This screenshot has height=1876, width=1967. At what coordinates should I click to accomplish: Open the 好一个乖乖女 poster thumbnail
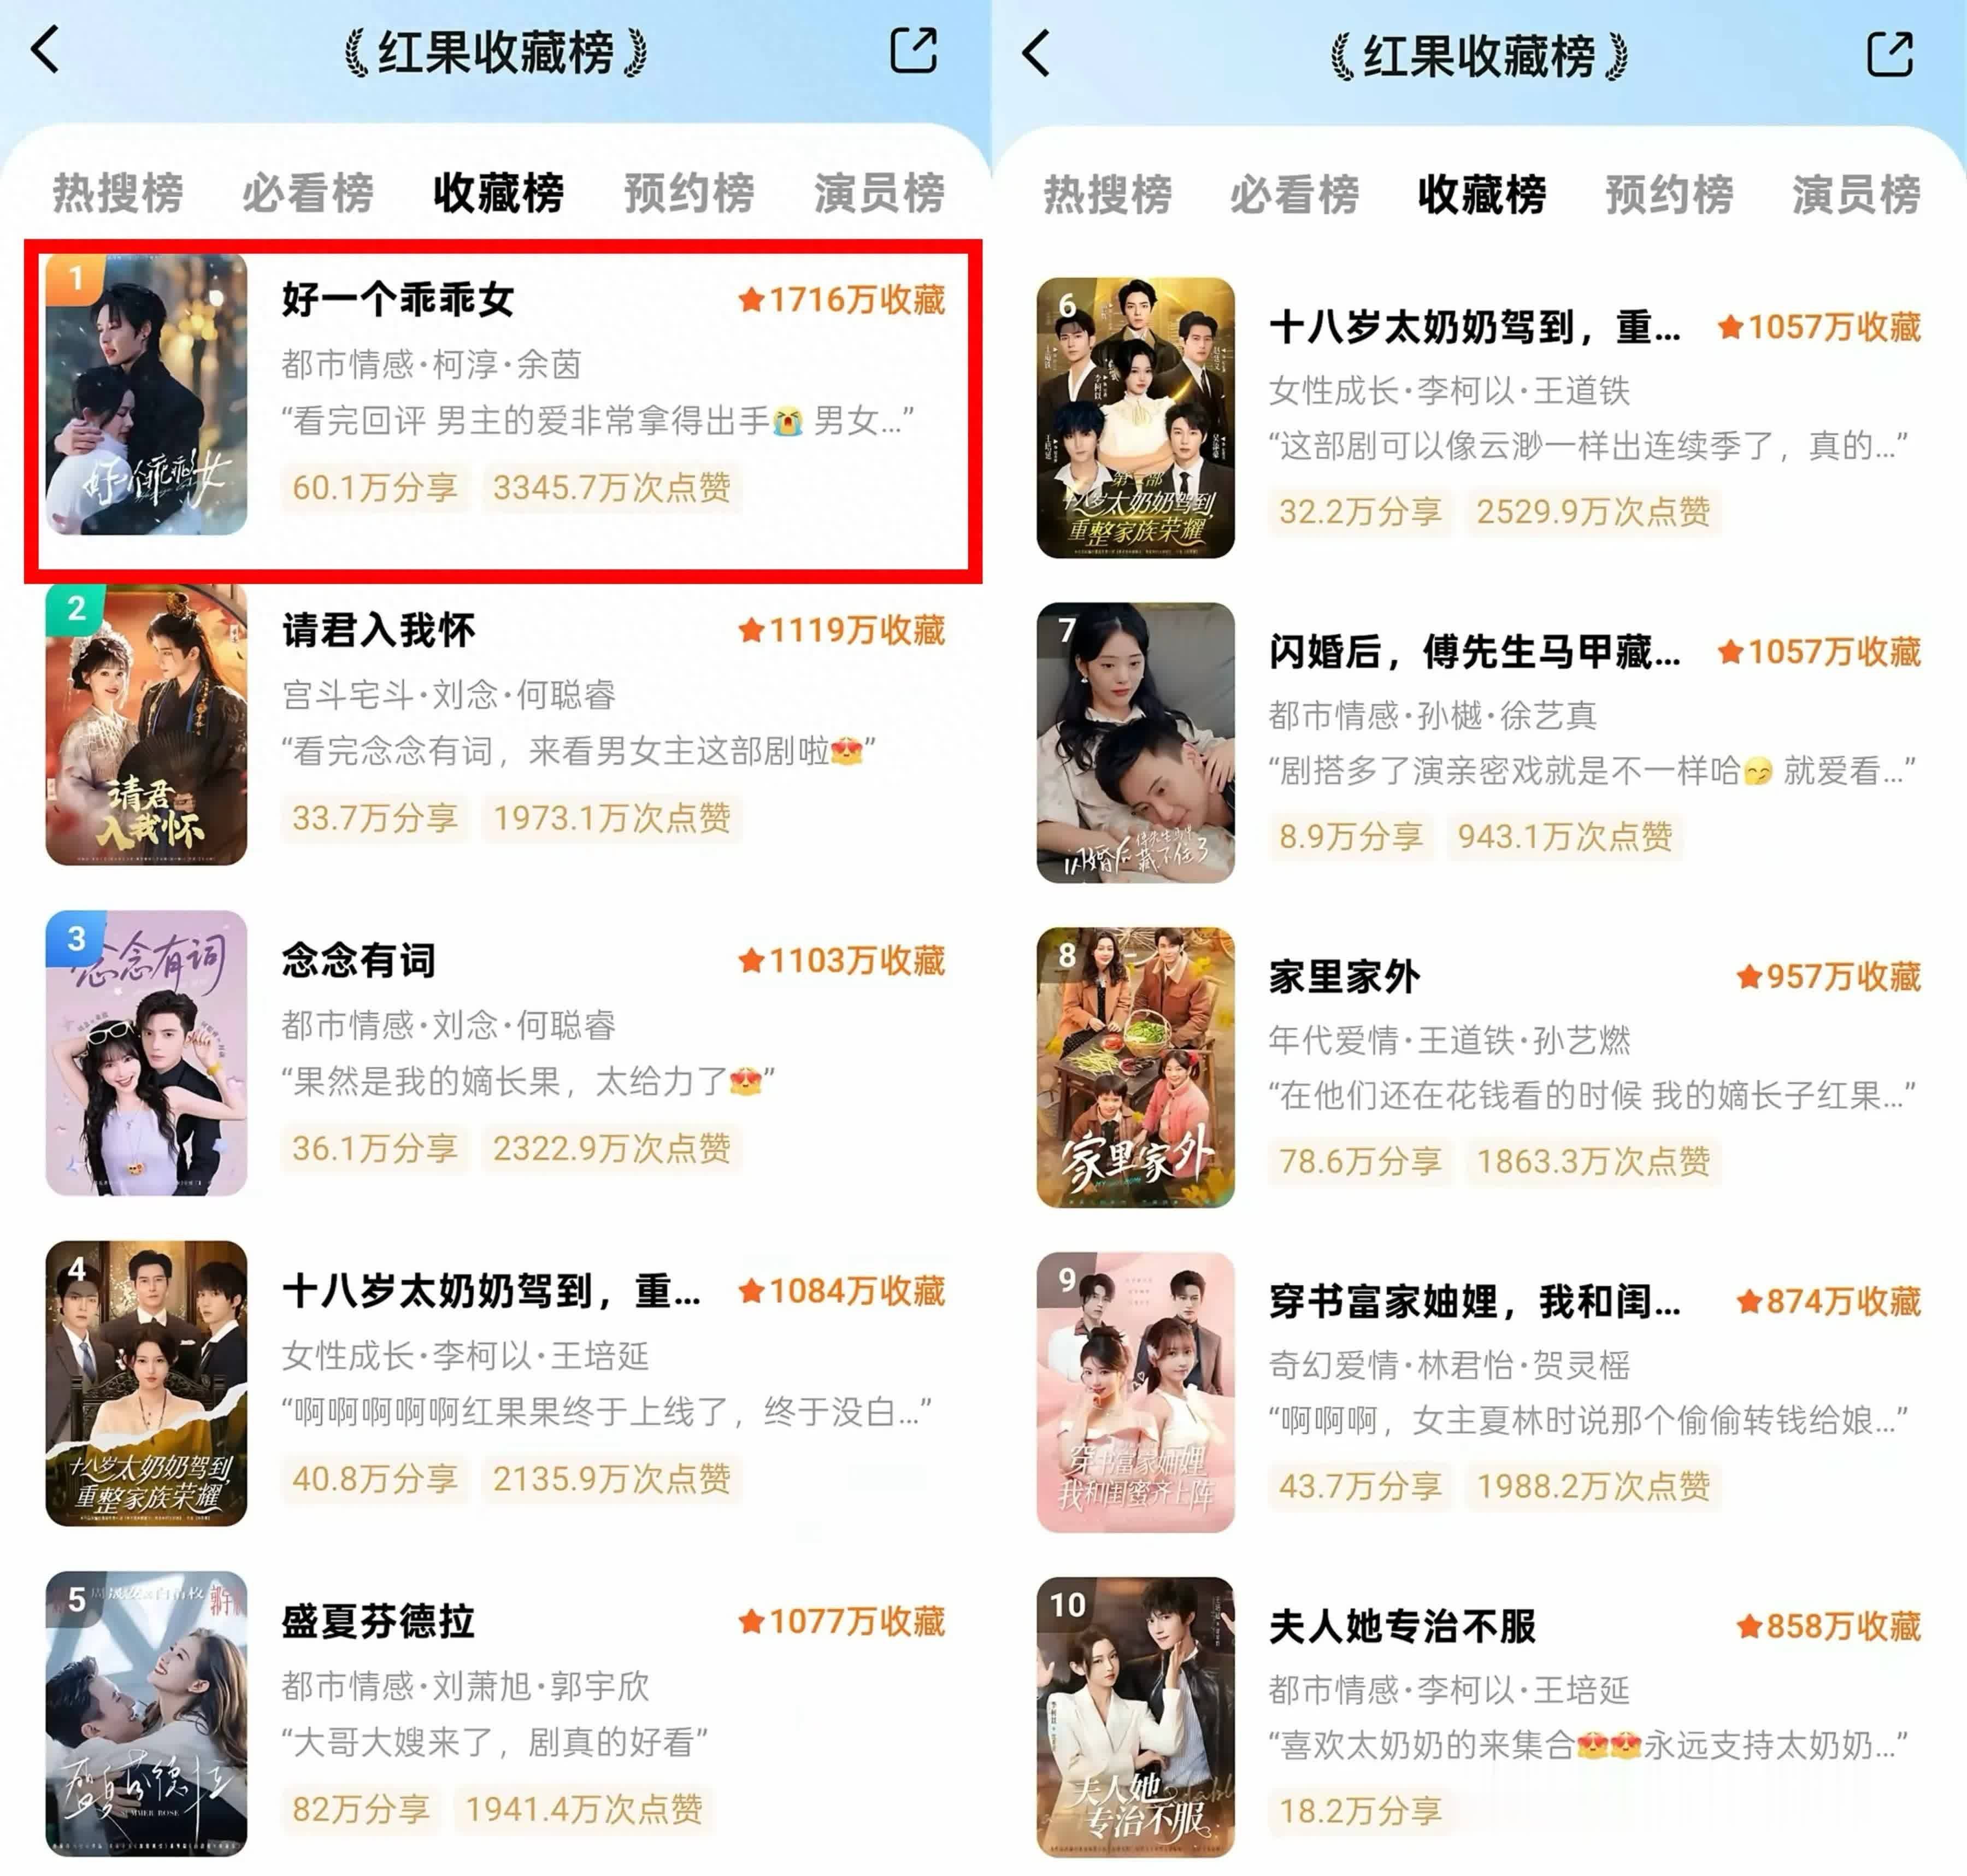[146, 394]
